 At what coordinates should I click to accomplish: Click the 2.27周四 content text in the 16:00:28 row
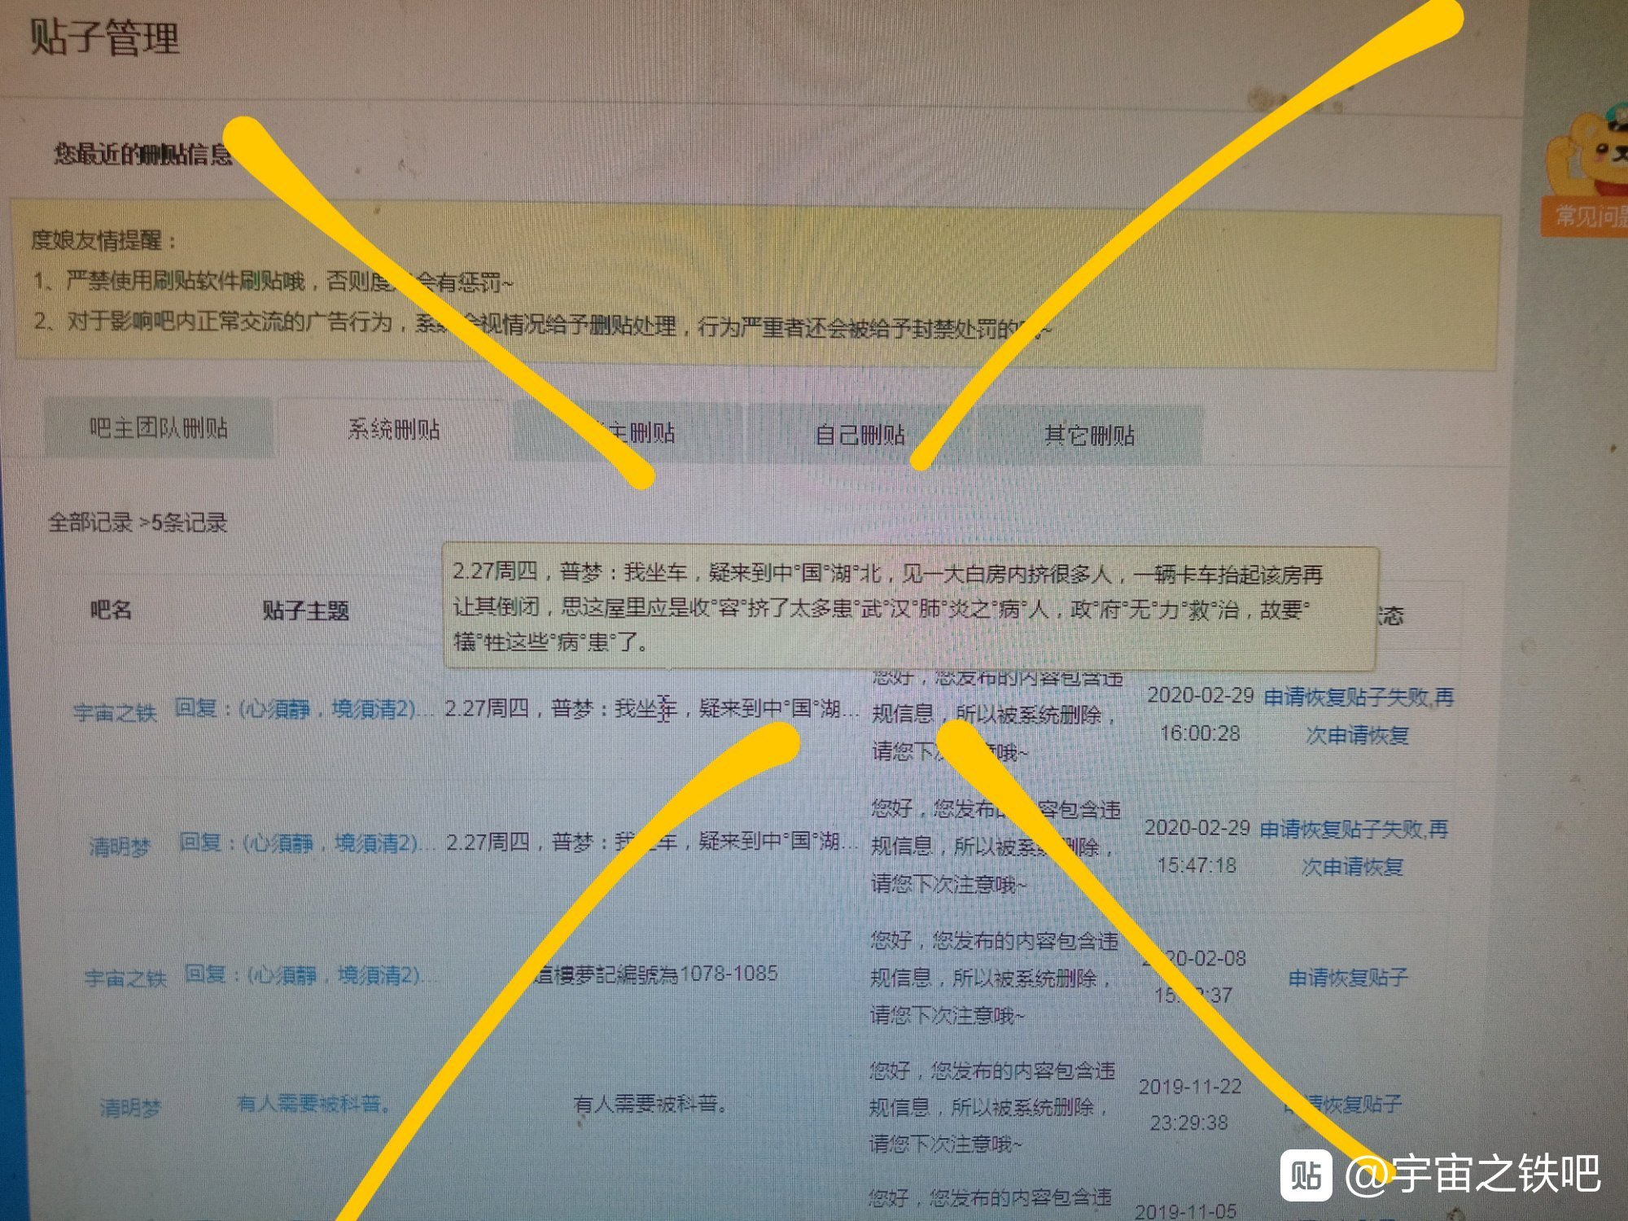coord(651,708)
